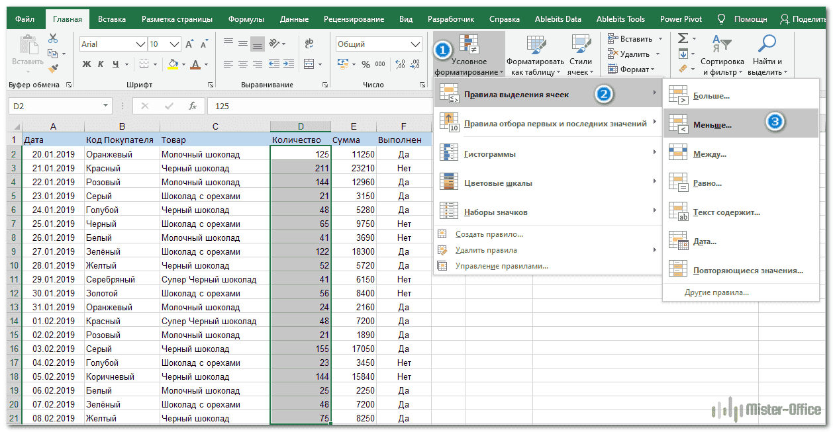Expand the number format dropdown 'Общий'
The image size is (833, 432).
(416, 44)
